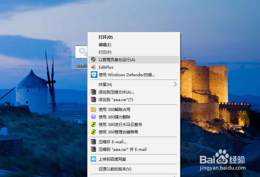Screen dimensions: 260x177
Task: Click the aaa.b file name label
Action: pyautogui.click(x=82, y=65)
